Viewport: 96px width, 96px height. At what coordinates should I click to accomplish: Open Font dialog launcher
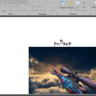(28, 14)
